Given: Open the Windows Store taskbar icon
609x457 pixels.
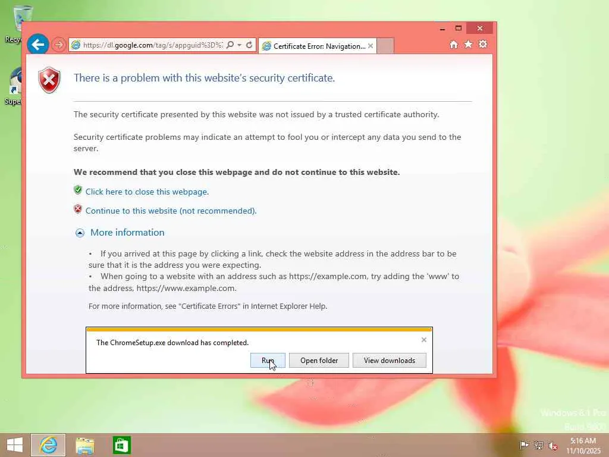Looking at the screenshot, I should click(121, 445).
